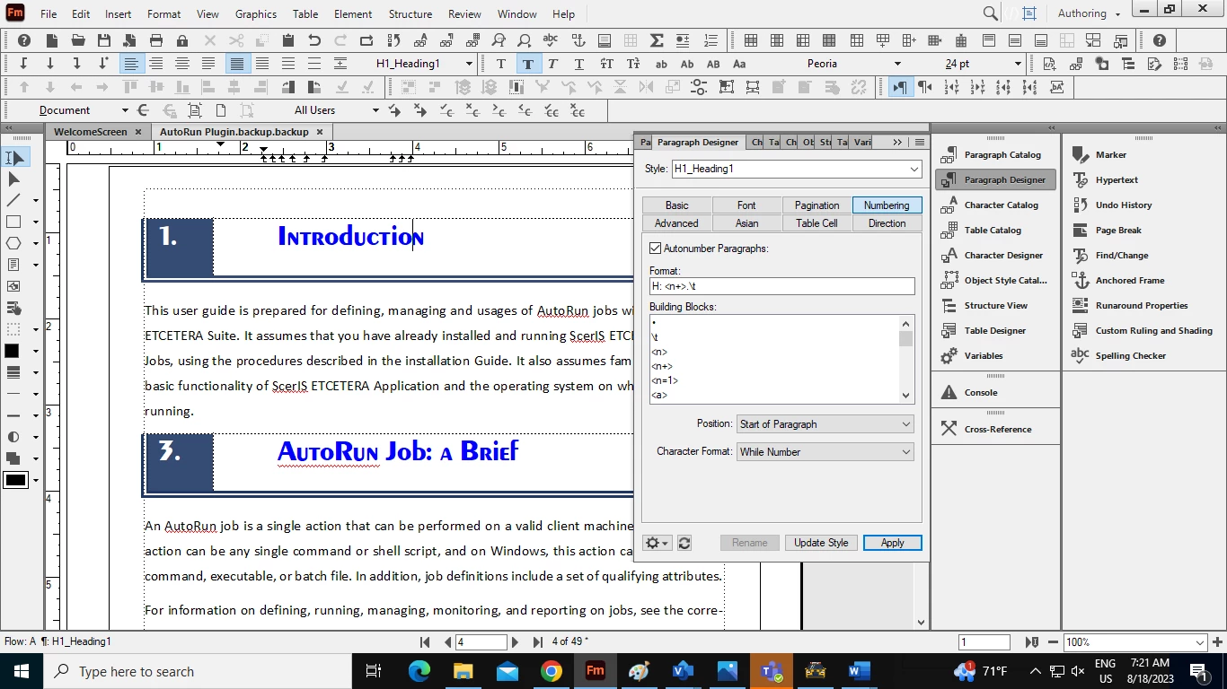Create a new document with the New icon
Screen dimensions: 1227x689
pos(52,40)
